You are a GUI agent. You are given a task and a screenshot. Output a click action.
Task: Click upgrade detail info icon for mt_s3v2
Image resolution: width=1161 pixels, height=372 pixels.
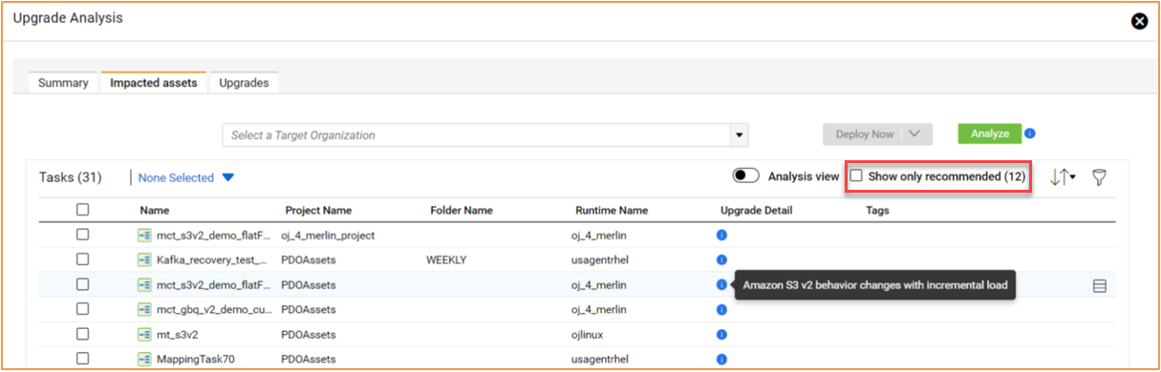click(x=721, y=335)
